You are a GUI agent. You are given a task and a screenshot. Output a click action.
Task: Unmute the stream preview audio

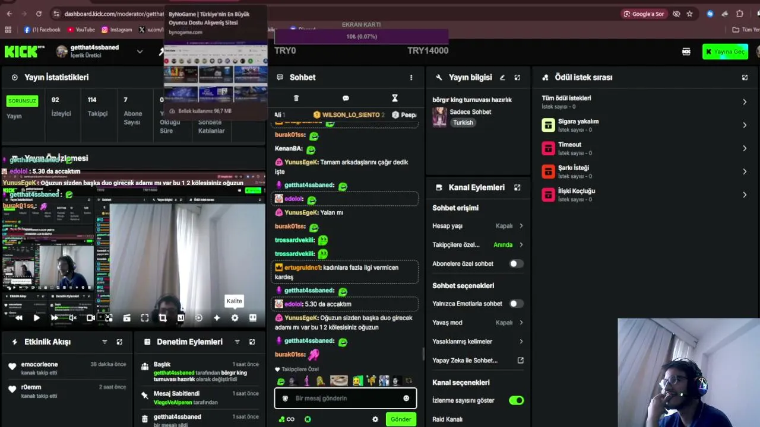[x=72, y=318]
